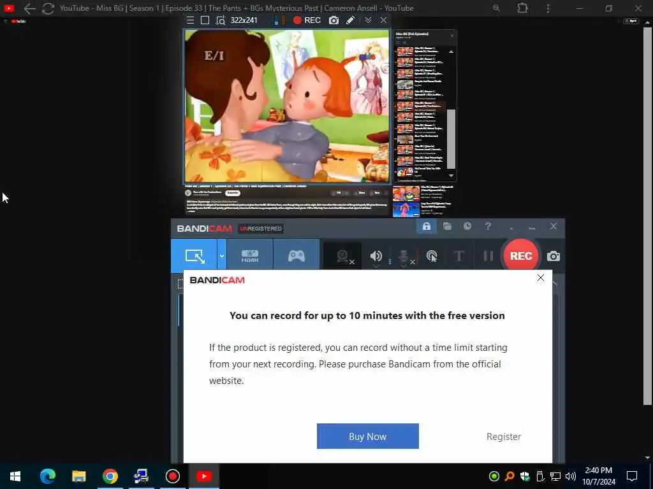Click the large red REC button

pos(521,256)
